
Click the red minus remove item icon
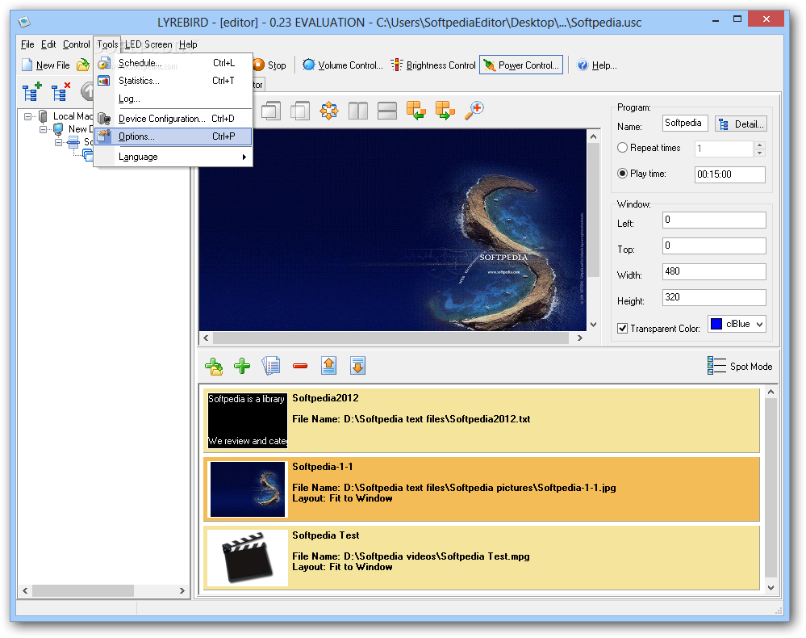tap(300, 367)
